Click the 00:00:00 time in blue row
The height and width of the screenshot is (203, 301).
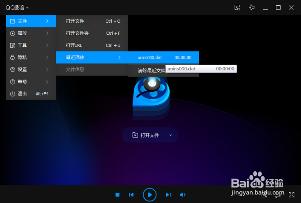point(183,57)
